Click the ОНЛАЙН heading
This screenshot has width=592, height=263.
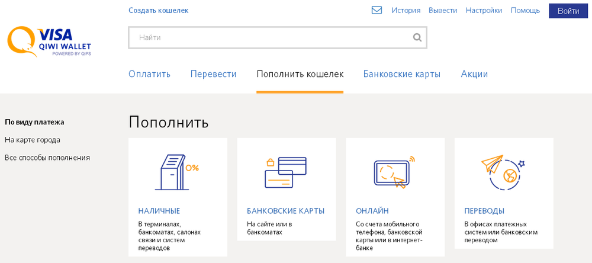372,211
